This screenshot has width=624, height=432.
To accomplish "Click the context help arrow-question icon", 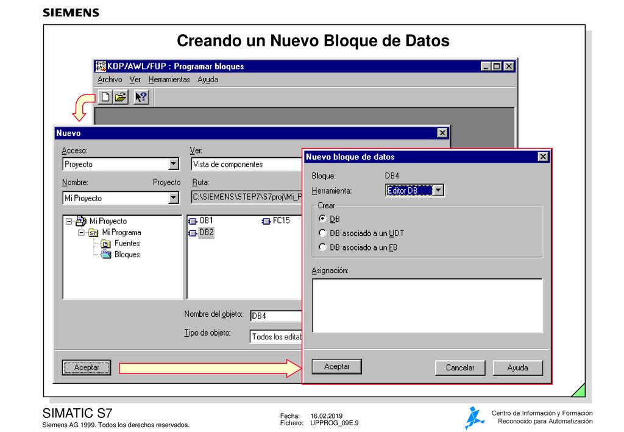I will pos(141,97).
